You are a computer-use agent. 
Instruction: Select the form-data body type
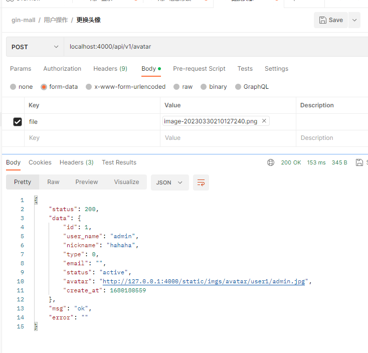pos(59,87)
